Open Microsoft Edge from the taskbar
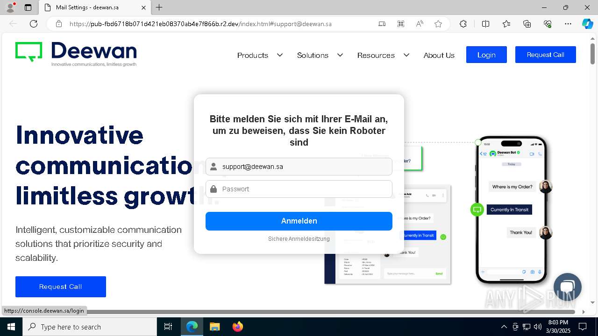 pos(192,327)
